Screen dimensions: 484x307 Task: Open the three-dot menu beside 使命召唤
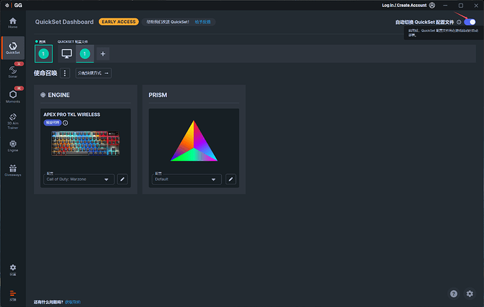65,73
